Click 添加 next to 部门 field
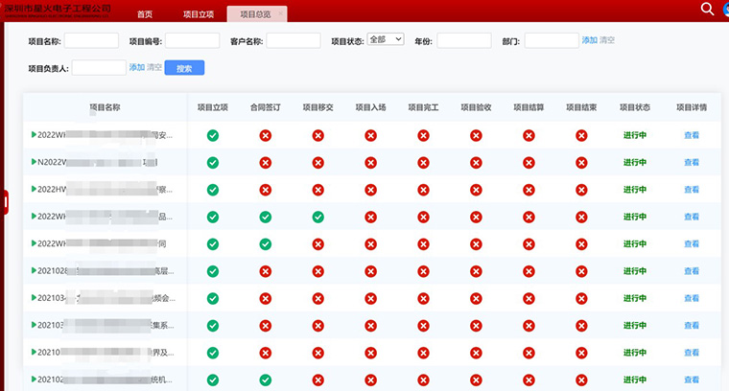This screenshot has height=391, width=729. pos(590,40)
